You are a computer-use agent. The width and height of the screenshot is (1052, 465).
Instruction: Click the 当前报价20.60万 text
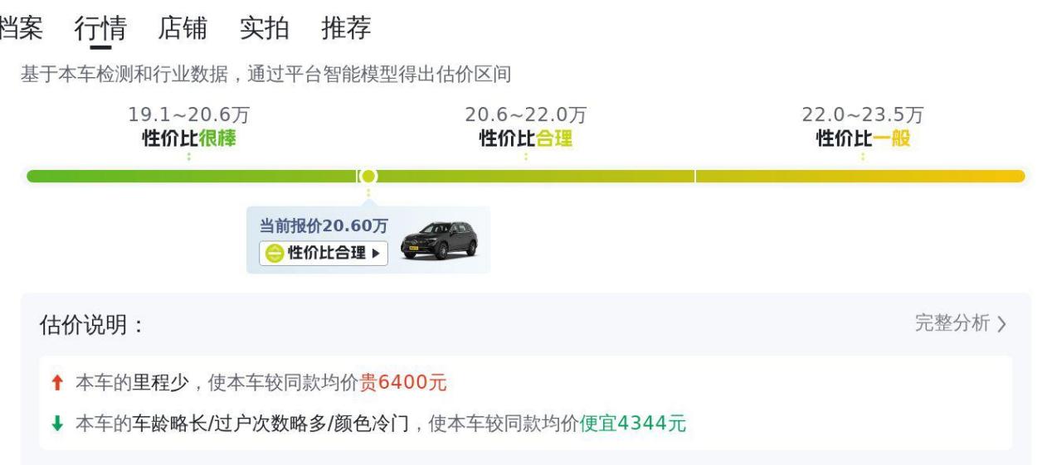tap(325, 226)
